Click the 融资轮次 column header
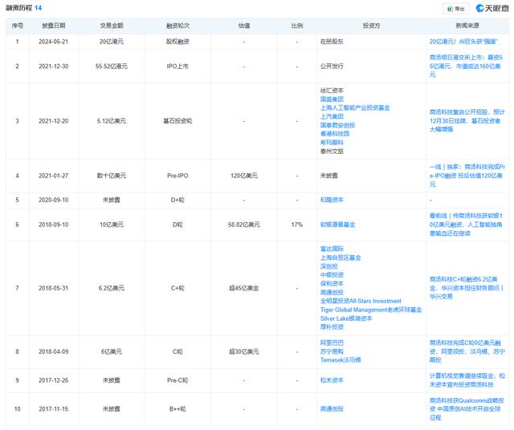 (x=177, y=26)
